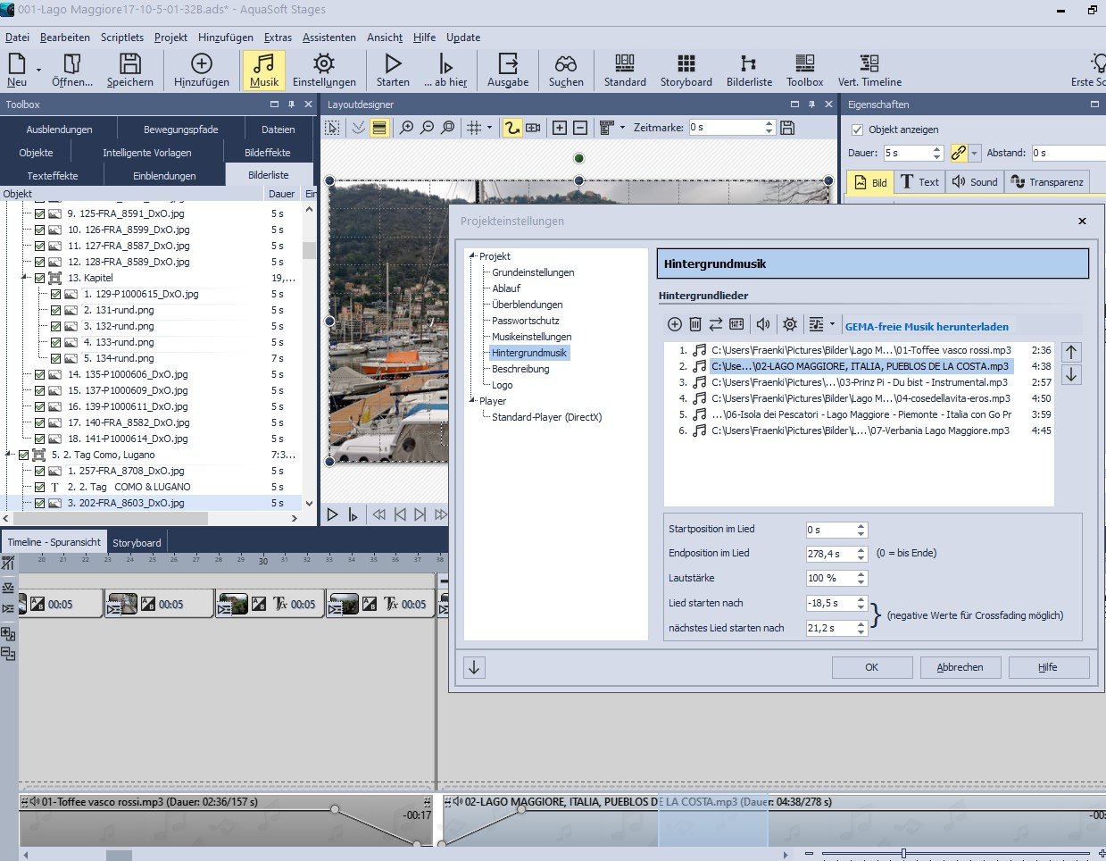Image resolution: width=1106 pixels, height=861 pixels.
Task: Open music settings gear in dialog
Action: pyautogui.click(x=789, y=324)
